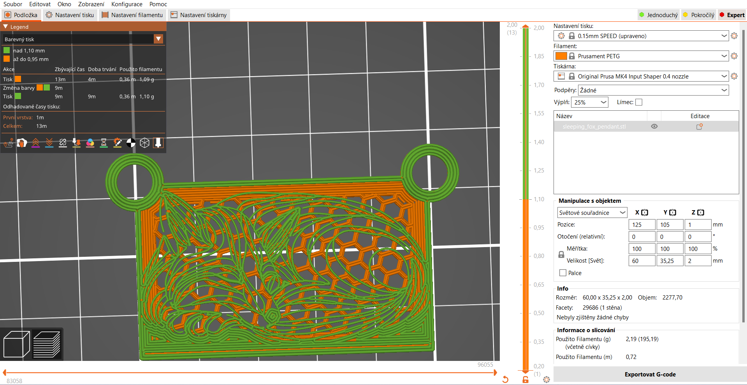Toggle tool marker nozzle icon in legend
This screenshot has height=385, width=747.
(158, 143)
